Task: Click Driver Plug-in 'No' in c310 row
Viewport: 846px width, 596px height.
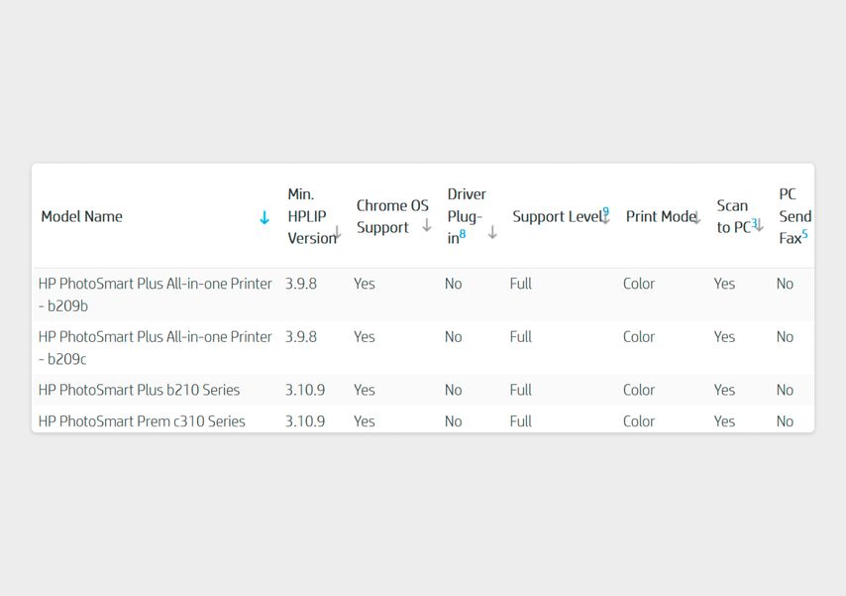Action: click(x=454, y=421)
